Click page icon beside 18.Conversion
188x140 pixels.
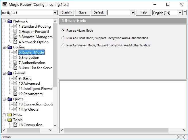click(x=15, y=125)
